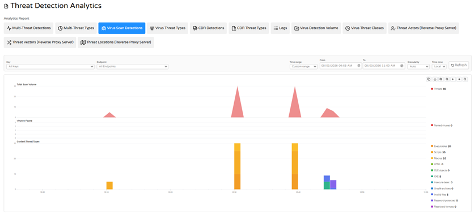Open the CDR Threat Types tab

[248, 28]
